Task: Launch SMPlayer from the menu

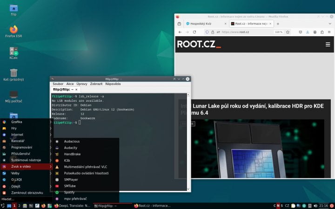Action: 86,180
